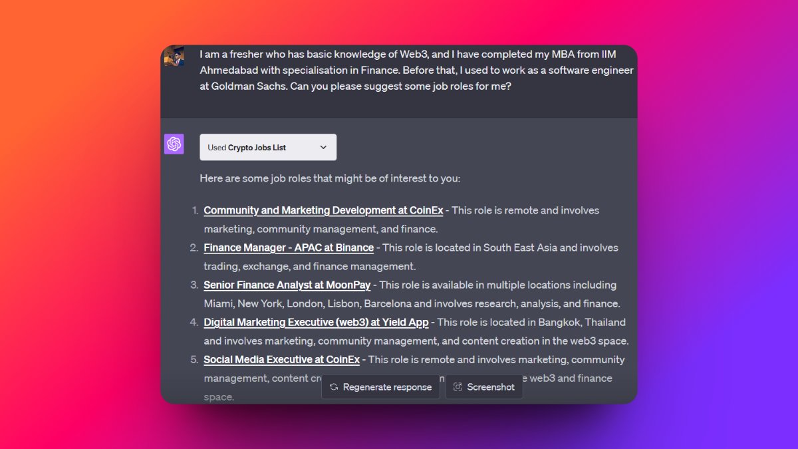Open Senior Finance Analyst at MoonPay link
The image size is (798, 449).
(x=287, y=285)
